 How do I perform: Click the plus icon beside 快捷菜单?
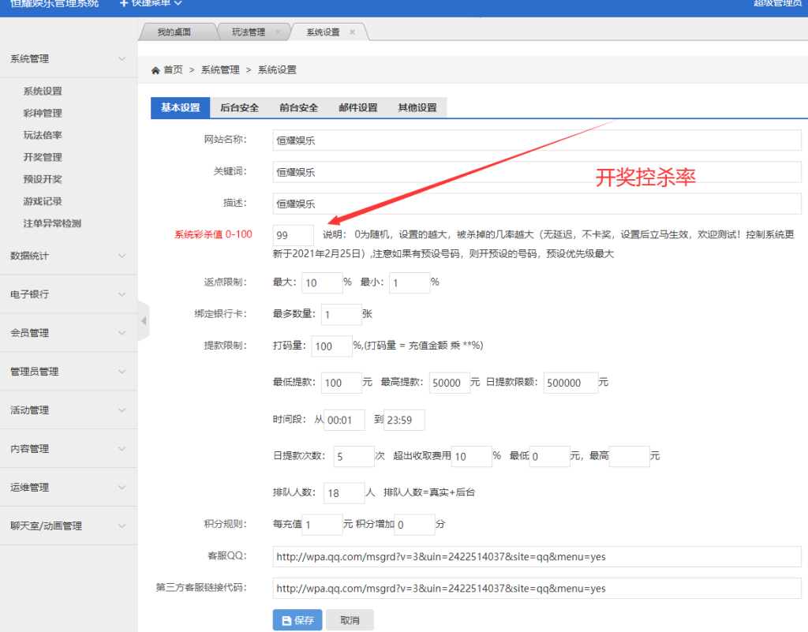[122, 6]
